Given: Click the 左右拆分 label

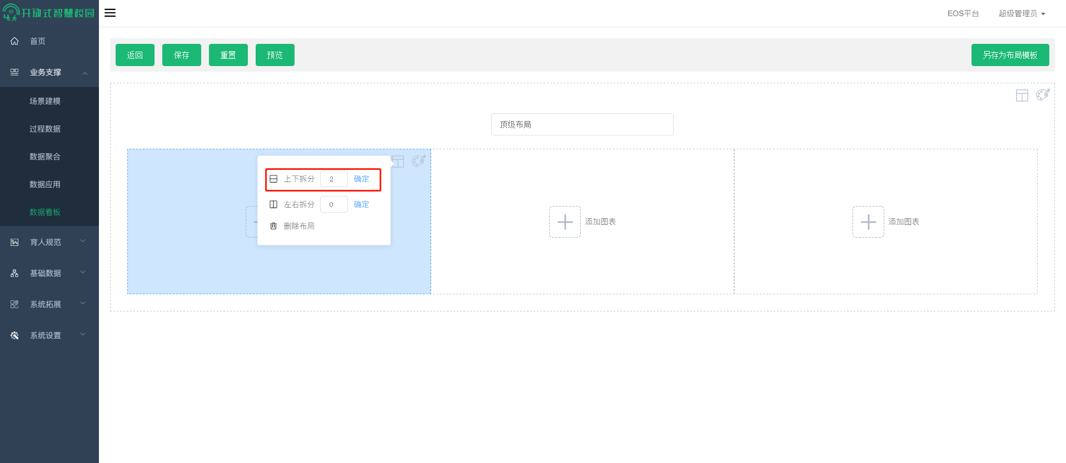Looking at the screenshot, I should click(x=299, y=204).
